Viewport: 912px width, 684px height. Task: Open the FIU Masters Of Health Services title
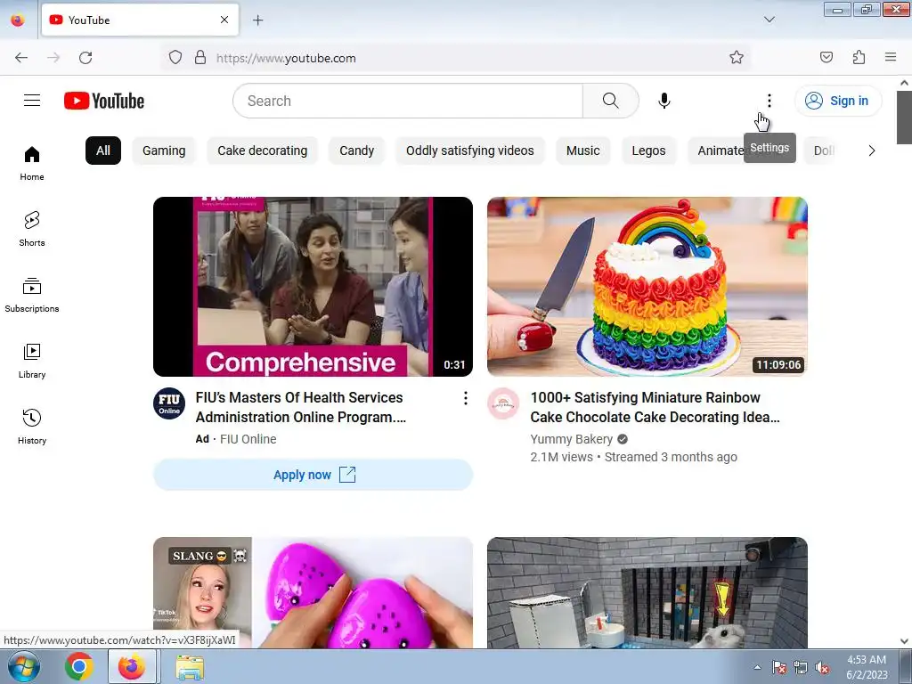301,407
